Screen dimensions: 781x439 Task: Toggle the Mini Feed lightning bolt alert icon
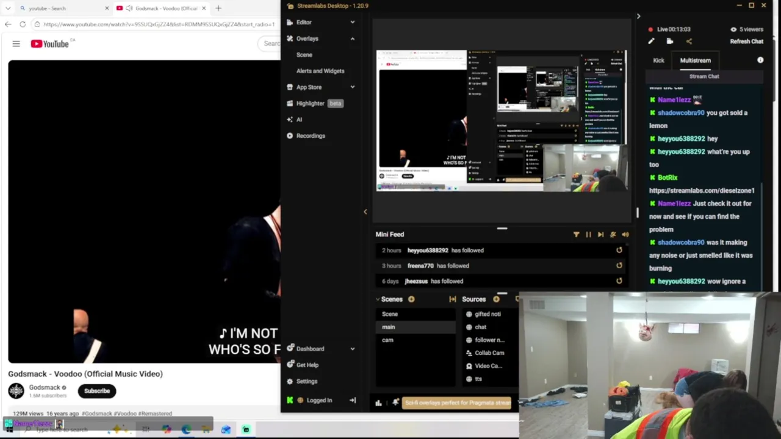point(613,234)
